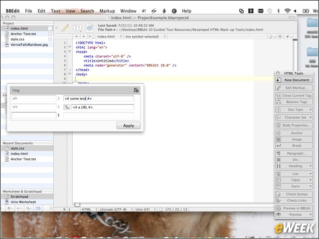Select index.html in Project list
319x239 pixels.
click(27, 28)
